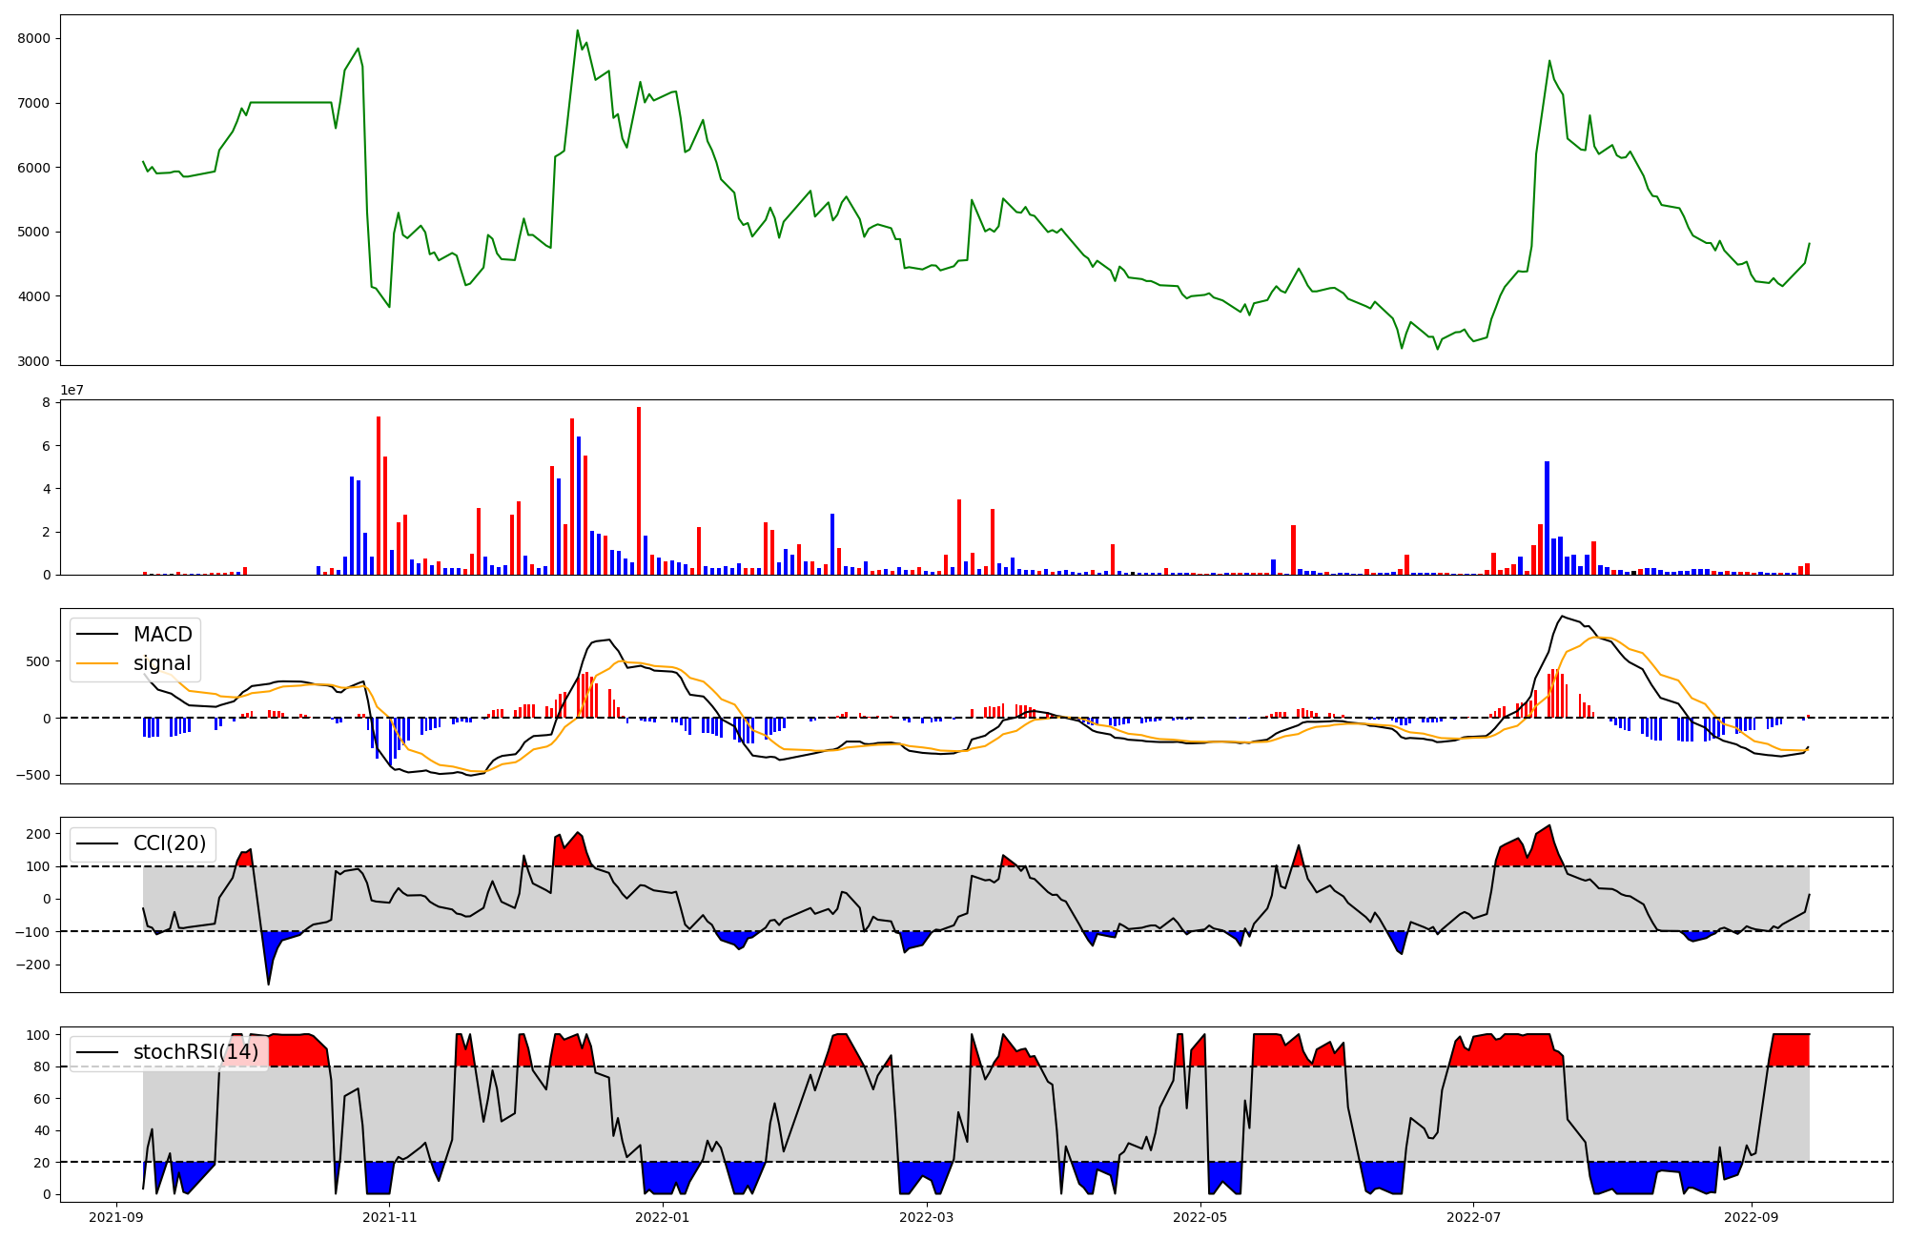Viewport: 1907px width, 1239px height.
Task: Click the -200 tick on CCI axis
Action: pos(32,965)
